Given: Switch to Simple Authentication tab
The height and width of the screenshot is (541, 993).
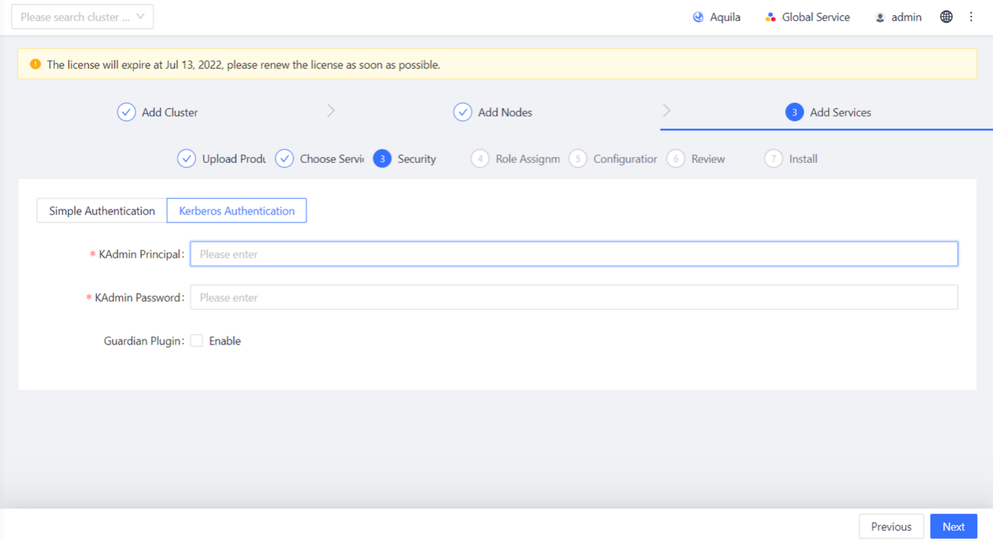Looking at the screenshot, I should tap(102, 210).
